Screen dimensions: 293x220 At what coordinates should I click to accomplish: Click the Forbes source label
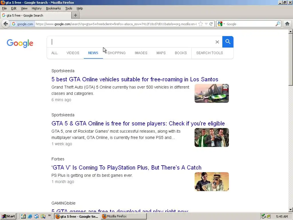[x=58, y=159]
